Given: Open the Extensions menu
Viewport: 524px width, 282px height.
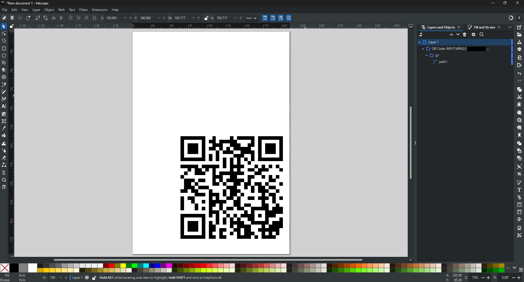Looking at the screenshot, I should click(100, 10).
